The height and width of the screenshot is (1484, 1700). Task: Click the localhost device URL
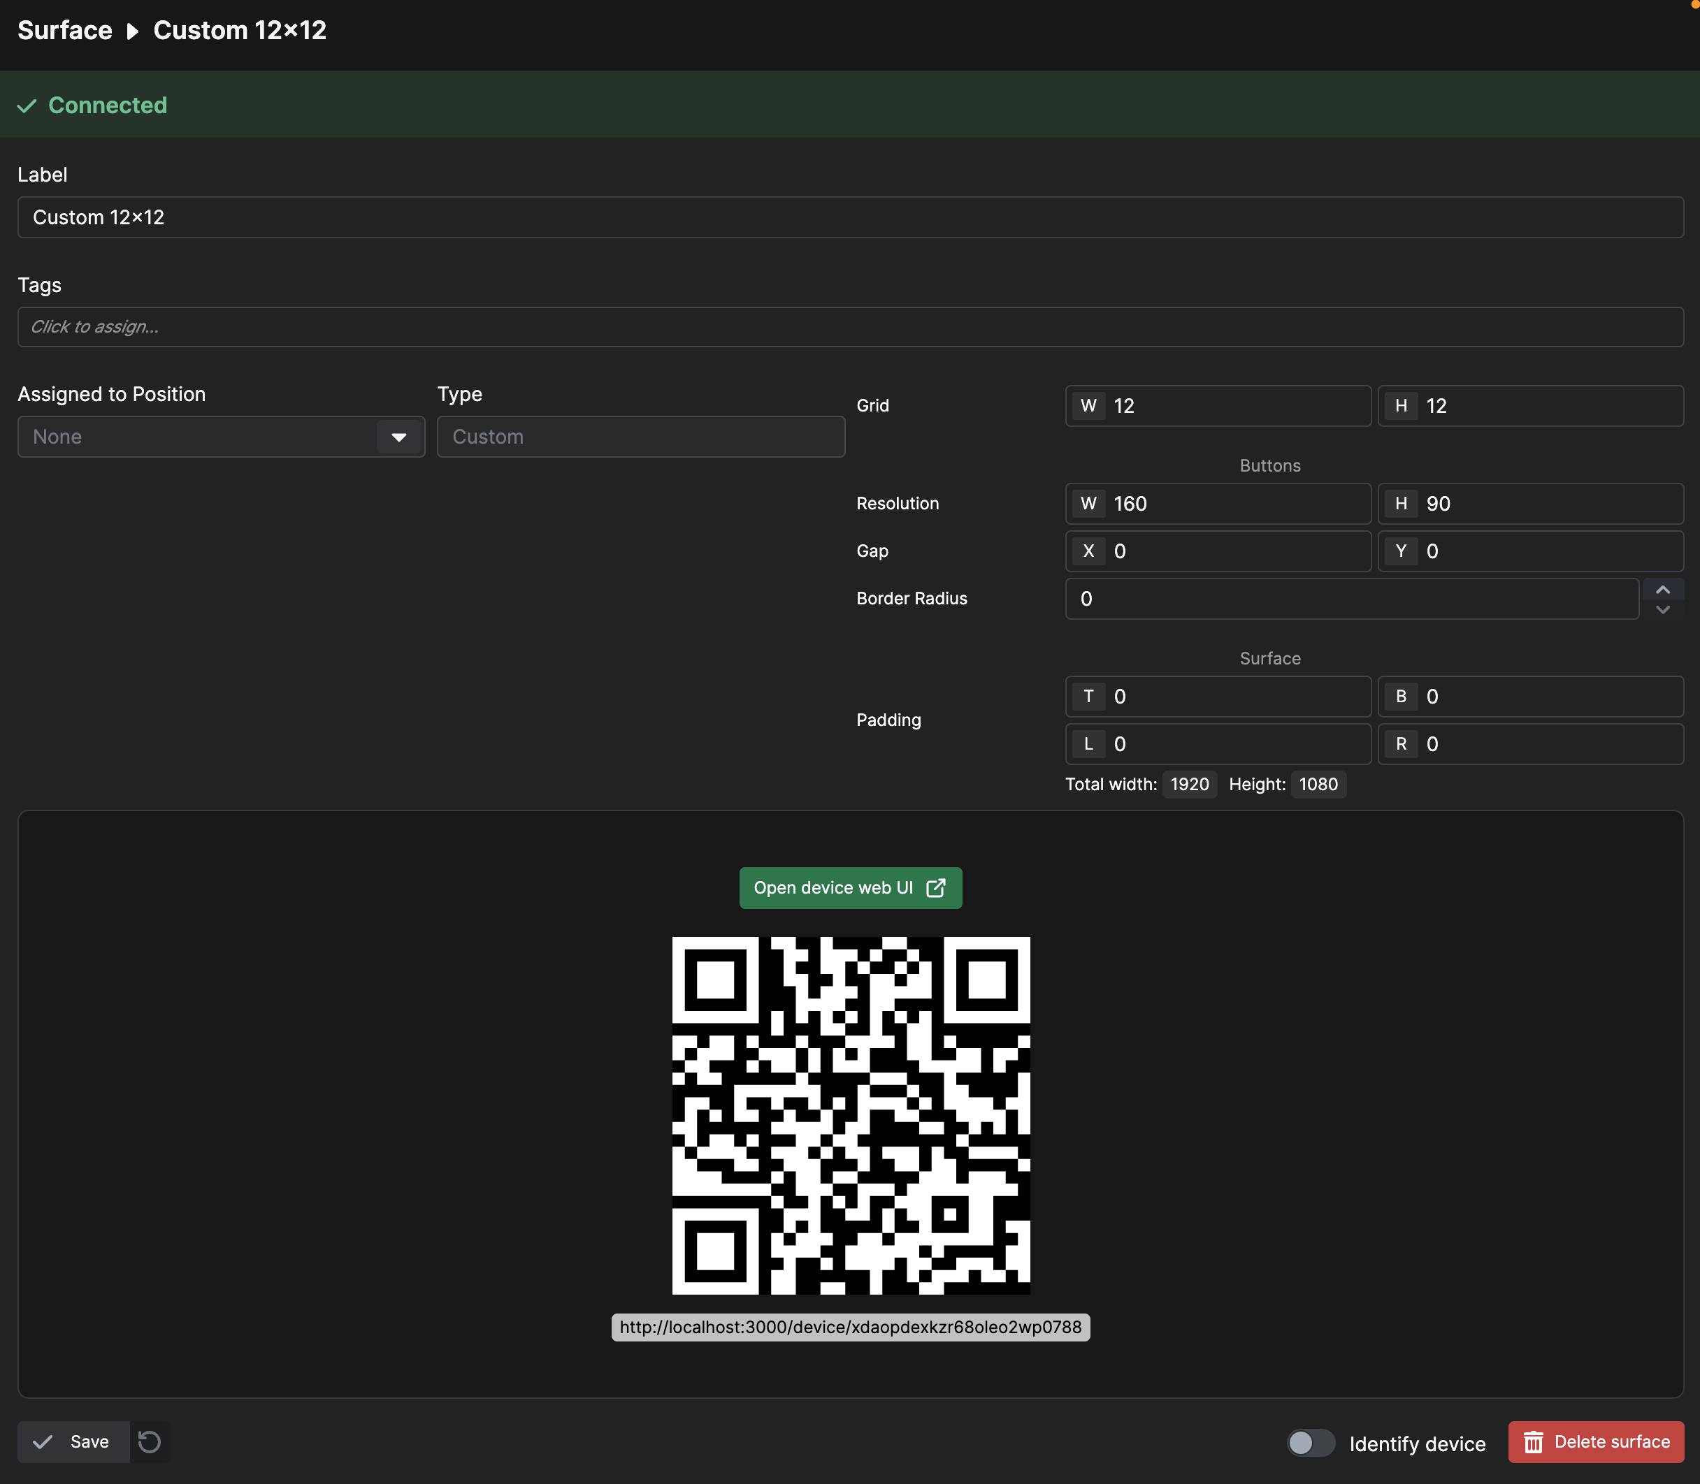(x=850, y=1327)
